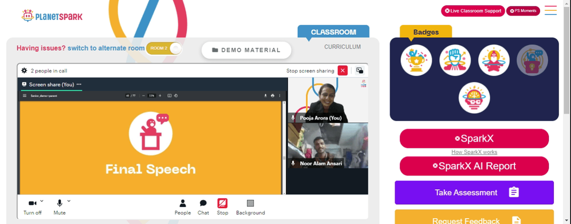Click Take Assessment button

(x=474, y=193)
